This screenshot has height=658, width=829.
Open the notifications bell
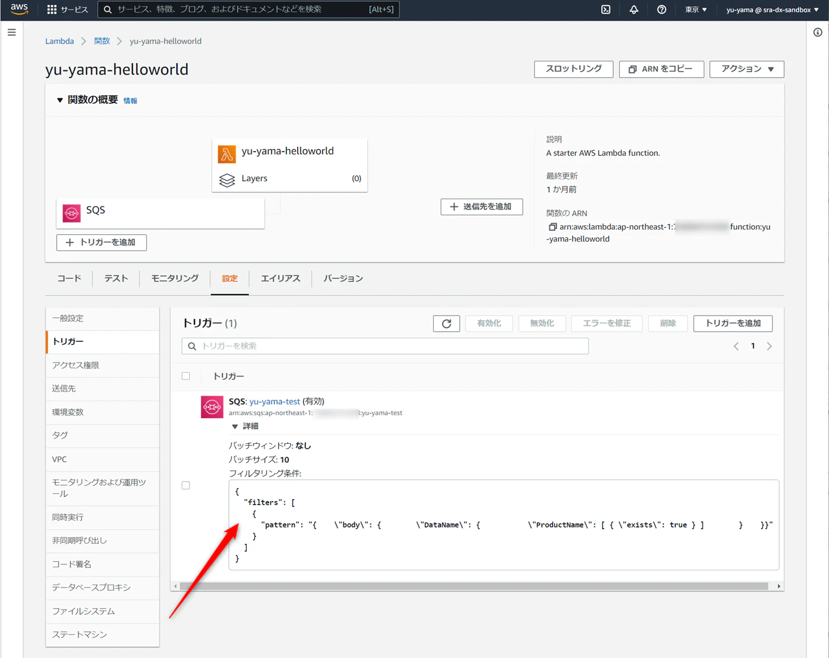634,10
